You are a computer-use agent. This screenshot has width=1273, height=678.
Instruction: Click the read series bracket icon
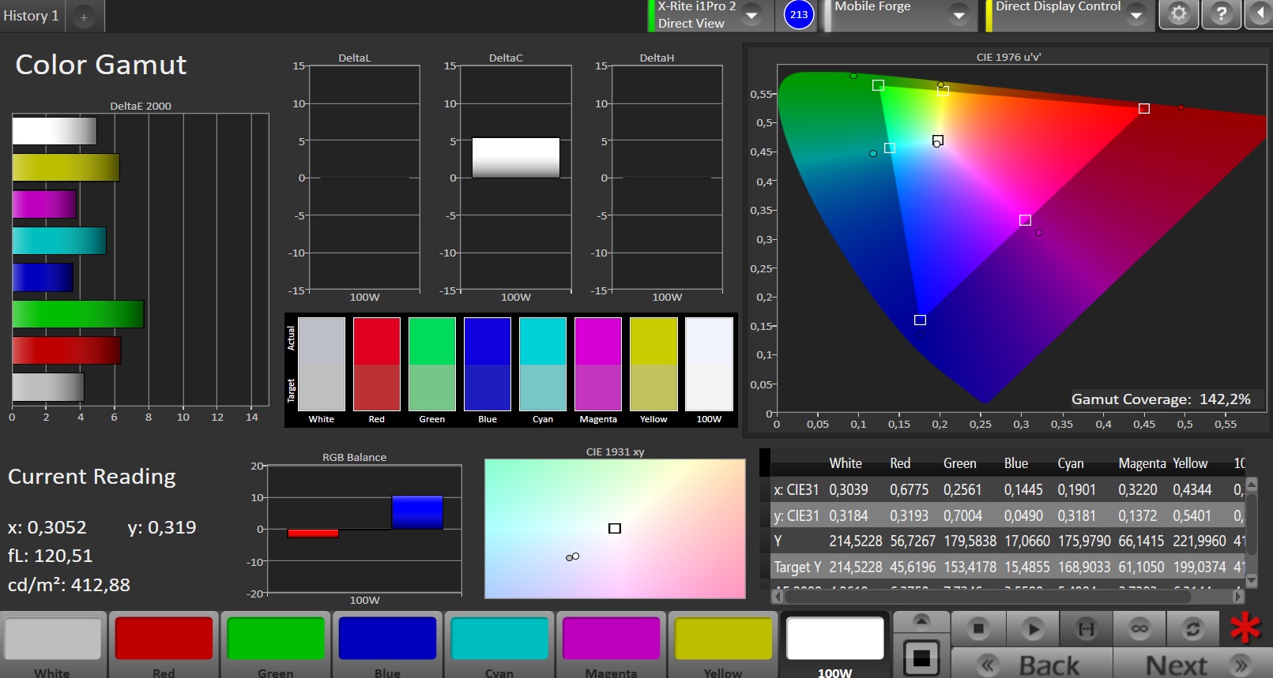point(1087,629)
